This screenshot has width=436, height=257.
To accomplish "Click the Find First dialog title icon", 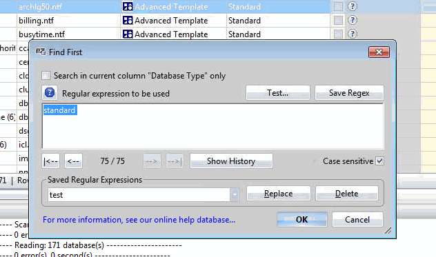I will point(41,52).
